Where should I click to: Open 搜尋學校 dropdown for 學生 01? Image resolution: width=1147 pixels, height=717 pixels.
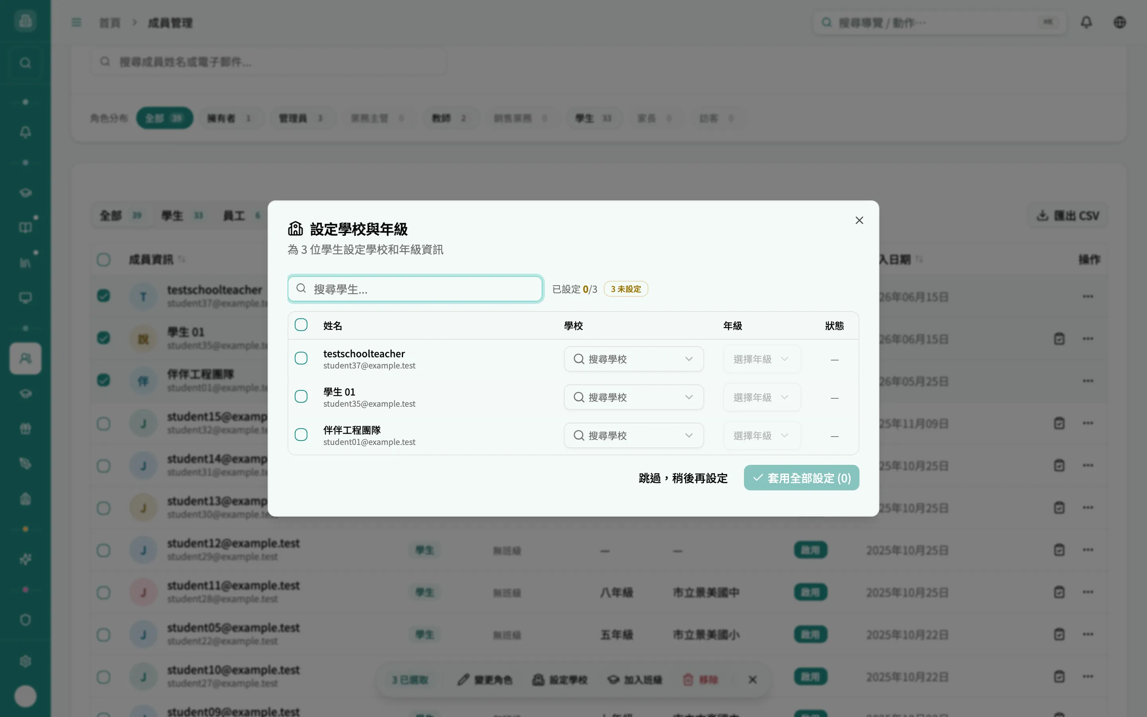pos(634,398)
